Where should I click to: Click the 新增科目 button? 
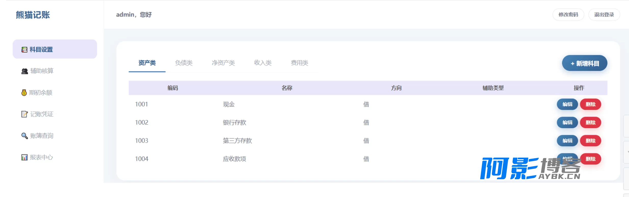(585, 63)
